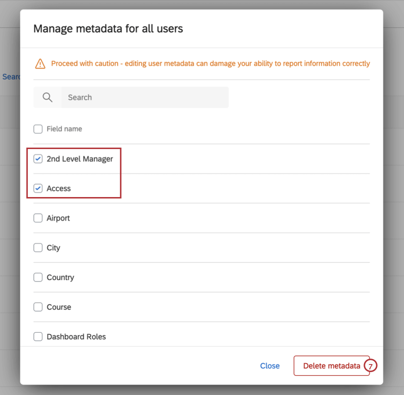Click the orange warning triangle icon

pyautogui.click(x=40, y=63)
